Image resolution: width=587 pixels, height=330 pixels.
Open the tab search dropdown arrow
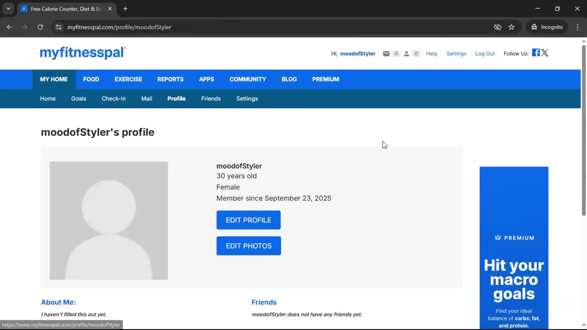(x=8, y=9)
